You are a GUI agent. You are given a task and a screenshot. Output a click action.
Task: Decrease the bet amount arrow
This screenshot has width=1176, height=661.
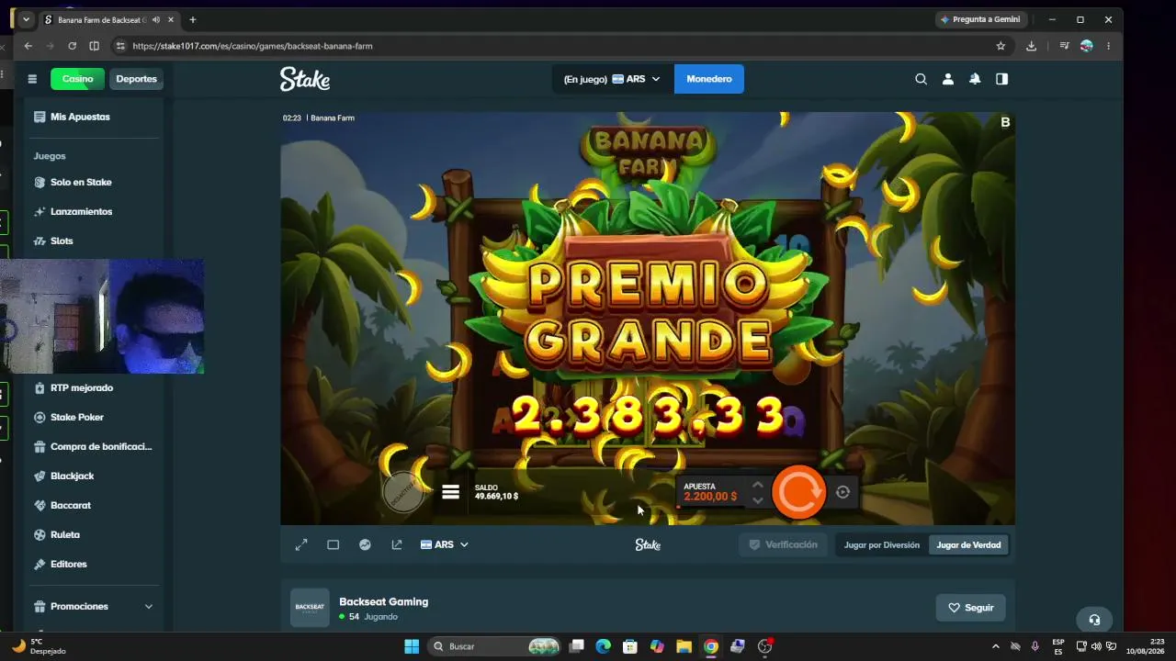[757, 500]
